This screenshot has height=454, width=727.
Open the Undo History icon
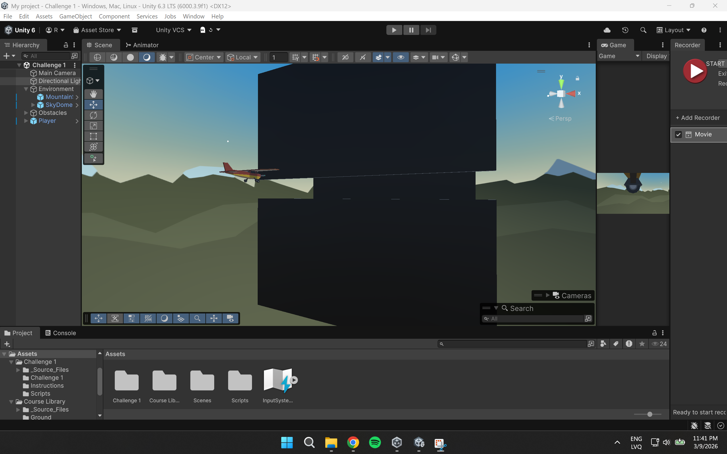coord(625,30)
